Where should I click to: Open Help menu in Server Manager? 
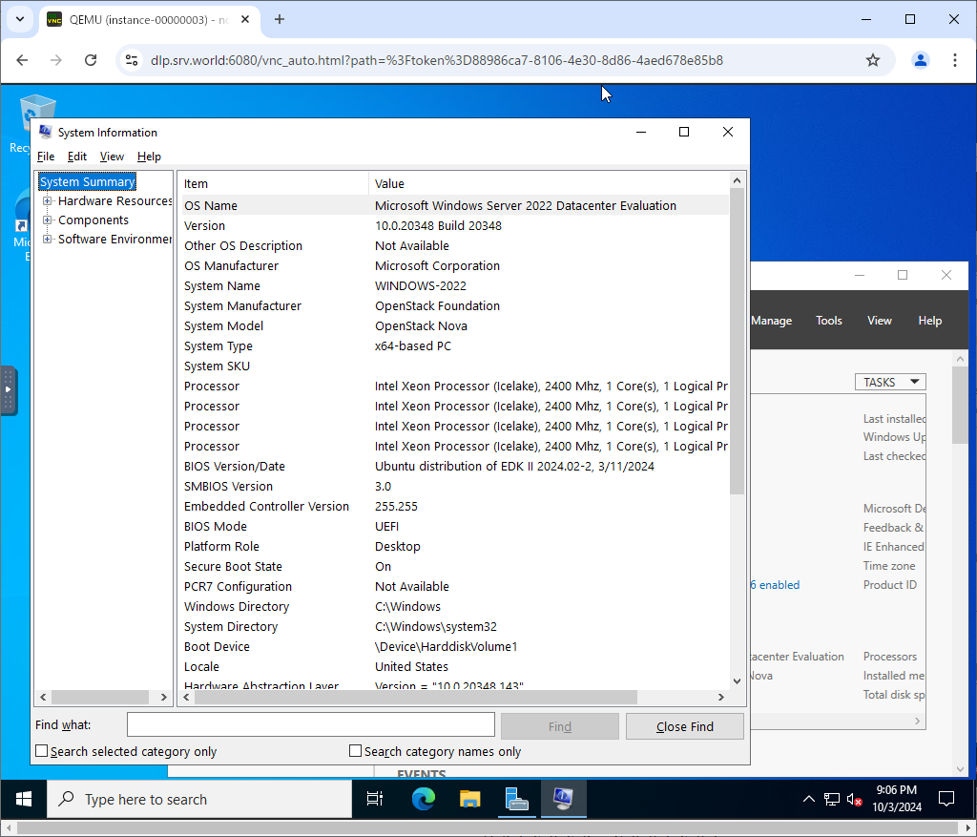(x=929, y=321)
